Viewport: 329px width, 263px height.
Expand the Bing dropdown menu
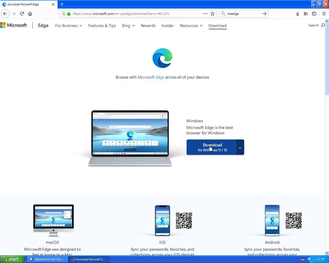click(x=128, y=26)
